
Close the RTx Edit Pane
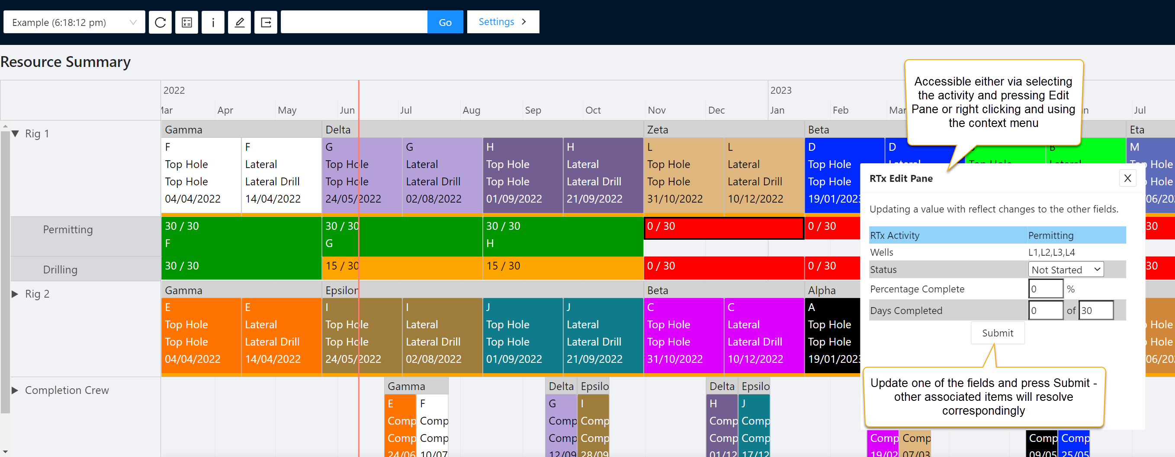coord(1127,178)
